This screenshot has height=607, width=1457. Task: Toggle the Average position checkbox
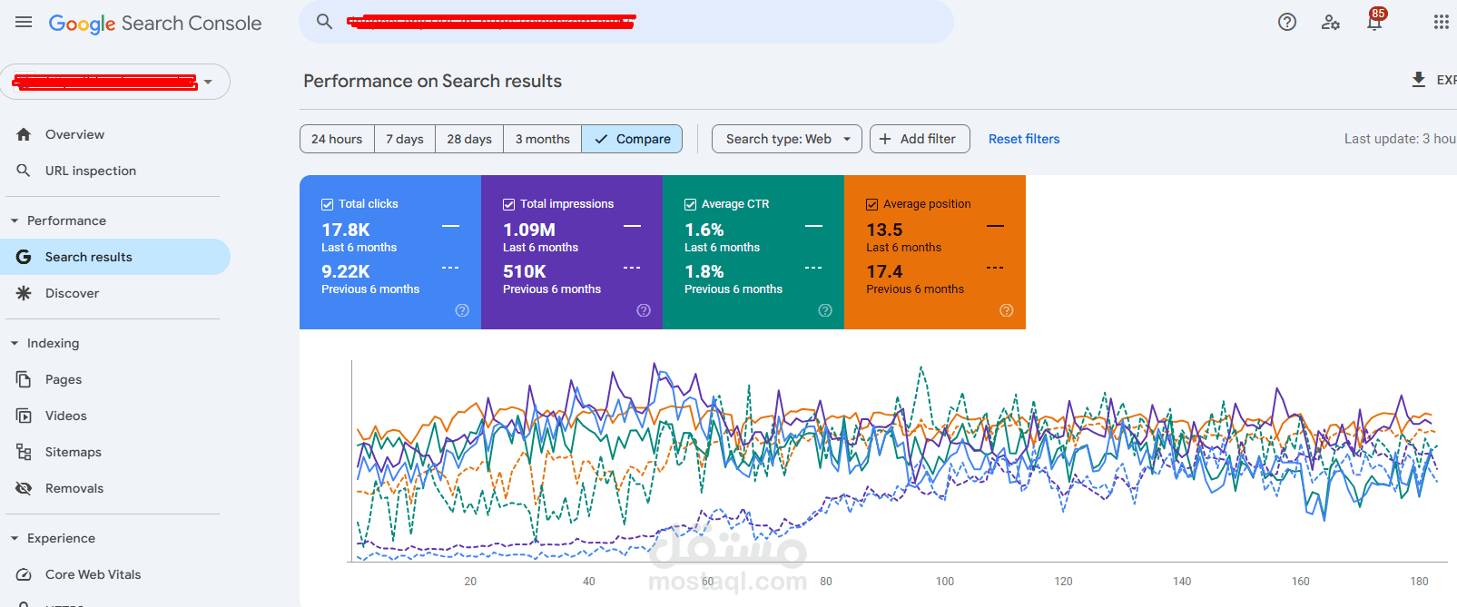tap(872, 204)
